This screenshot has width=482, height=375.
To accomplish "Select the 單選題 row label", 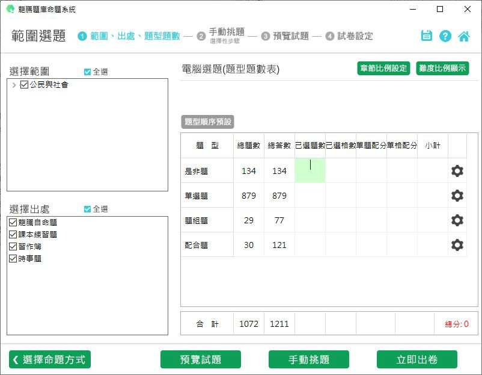I will 196,196.
